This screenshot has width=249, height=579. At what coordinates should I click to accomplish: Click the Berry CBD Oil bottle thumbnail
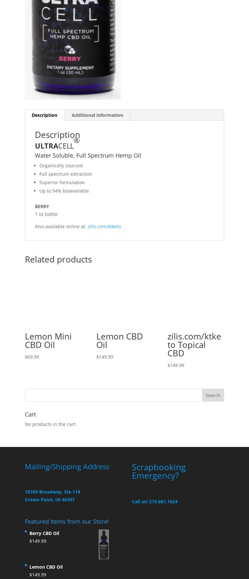tap(103, 544)
